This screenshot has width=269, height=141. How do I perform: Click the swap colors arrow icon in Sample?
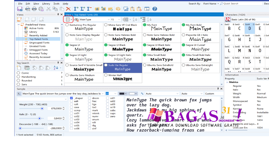(x=142, y=94)
